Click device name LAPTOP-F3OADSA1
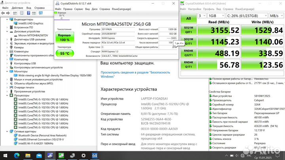Image resolution: width=285 pixels, height=160 pixels. [154, 98]
